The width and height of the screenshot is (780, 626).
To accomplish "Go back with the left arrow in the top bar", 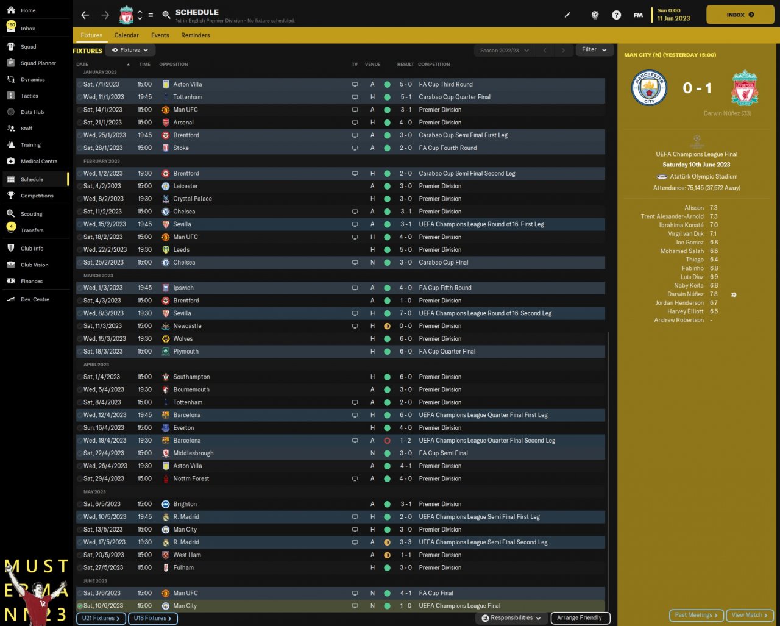I will (85, 15).
